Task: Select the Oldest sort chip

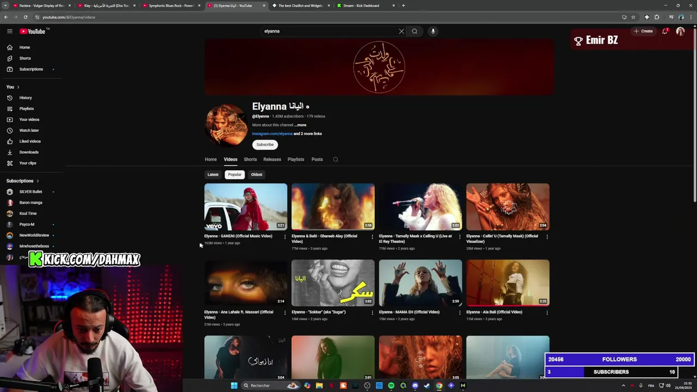Action: tap(256, 175)
